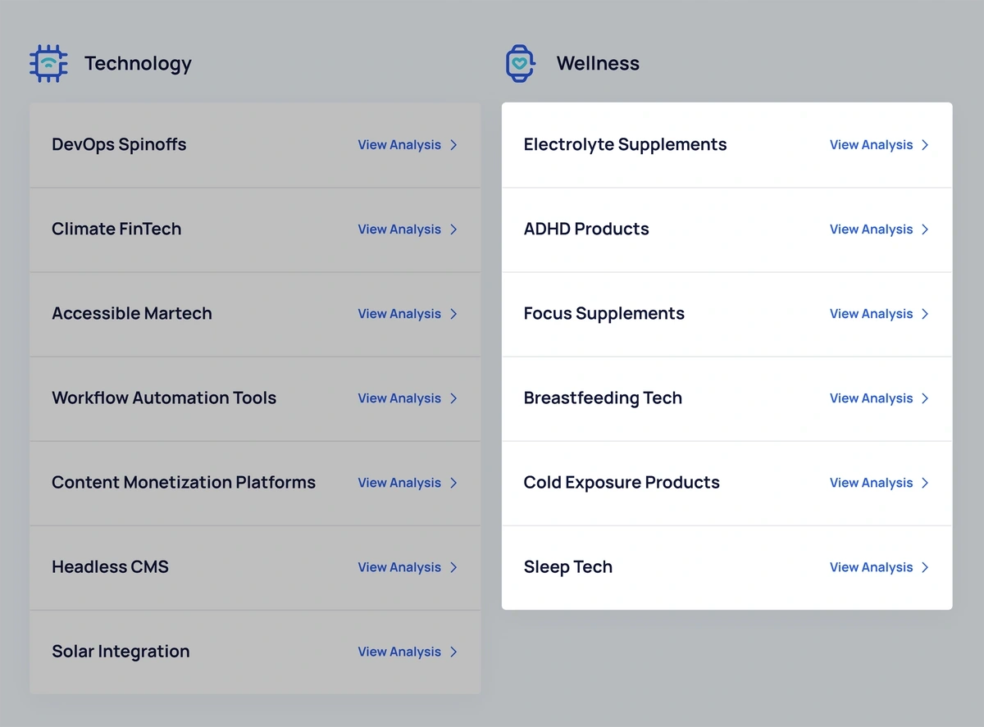View analysis for Content Monetization Platforms

click(399, 483)
